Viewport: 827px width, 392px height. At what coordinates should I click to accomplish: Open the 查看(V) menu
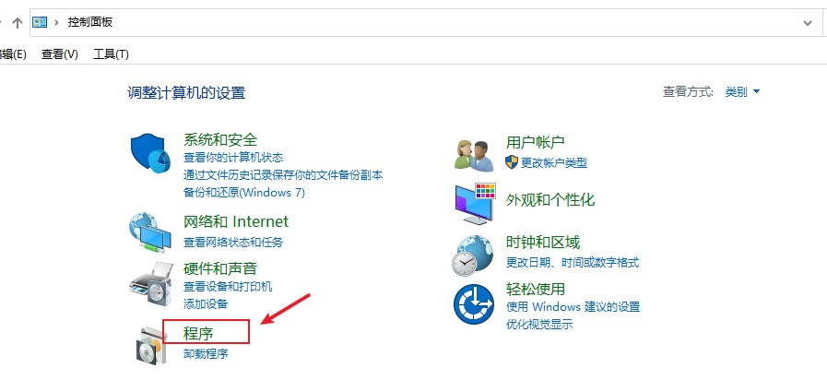(60, 53)
